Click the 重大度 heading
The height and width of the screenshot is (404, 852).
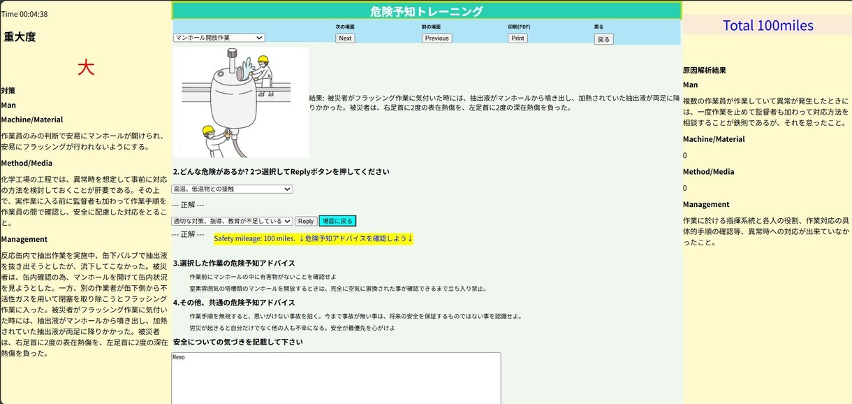(x=20, y=37)
